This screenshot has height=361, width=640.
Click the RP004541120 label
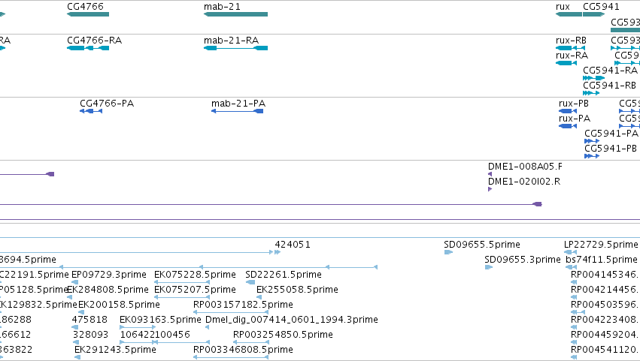click(x=604, y=350)
